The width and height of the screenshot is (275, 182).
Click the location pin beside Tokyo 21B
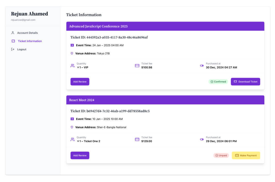pyautogui.click(x=72, y=54)
